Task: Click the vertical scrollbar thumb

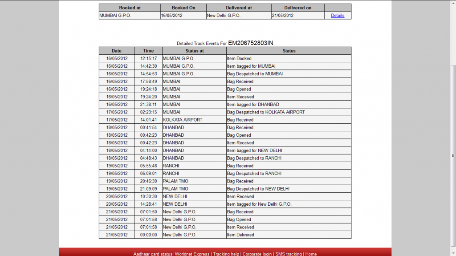Action: point(453,156)
